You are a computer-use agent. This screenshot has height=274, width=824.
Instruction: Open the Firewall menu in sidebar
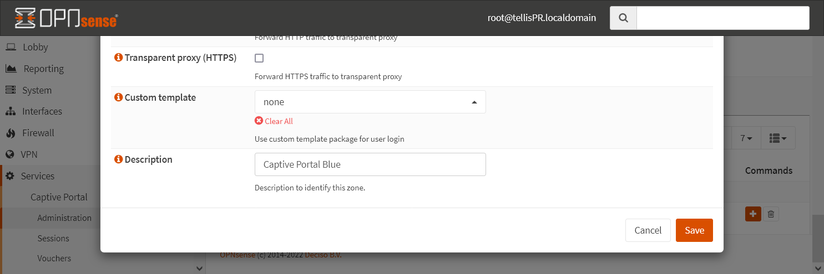pyautogui.click(x=38, y=133)
